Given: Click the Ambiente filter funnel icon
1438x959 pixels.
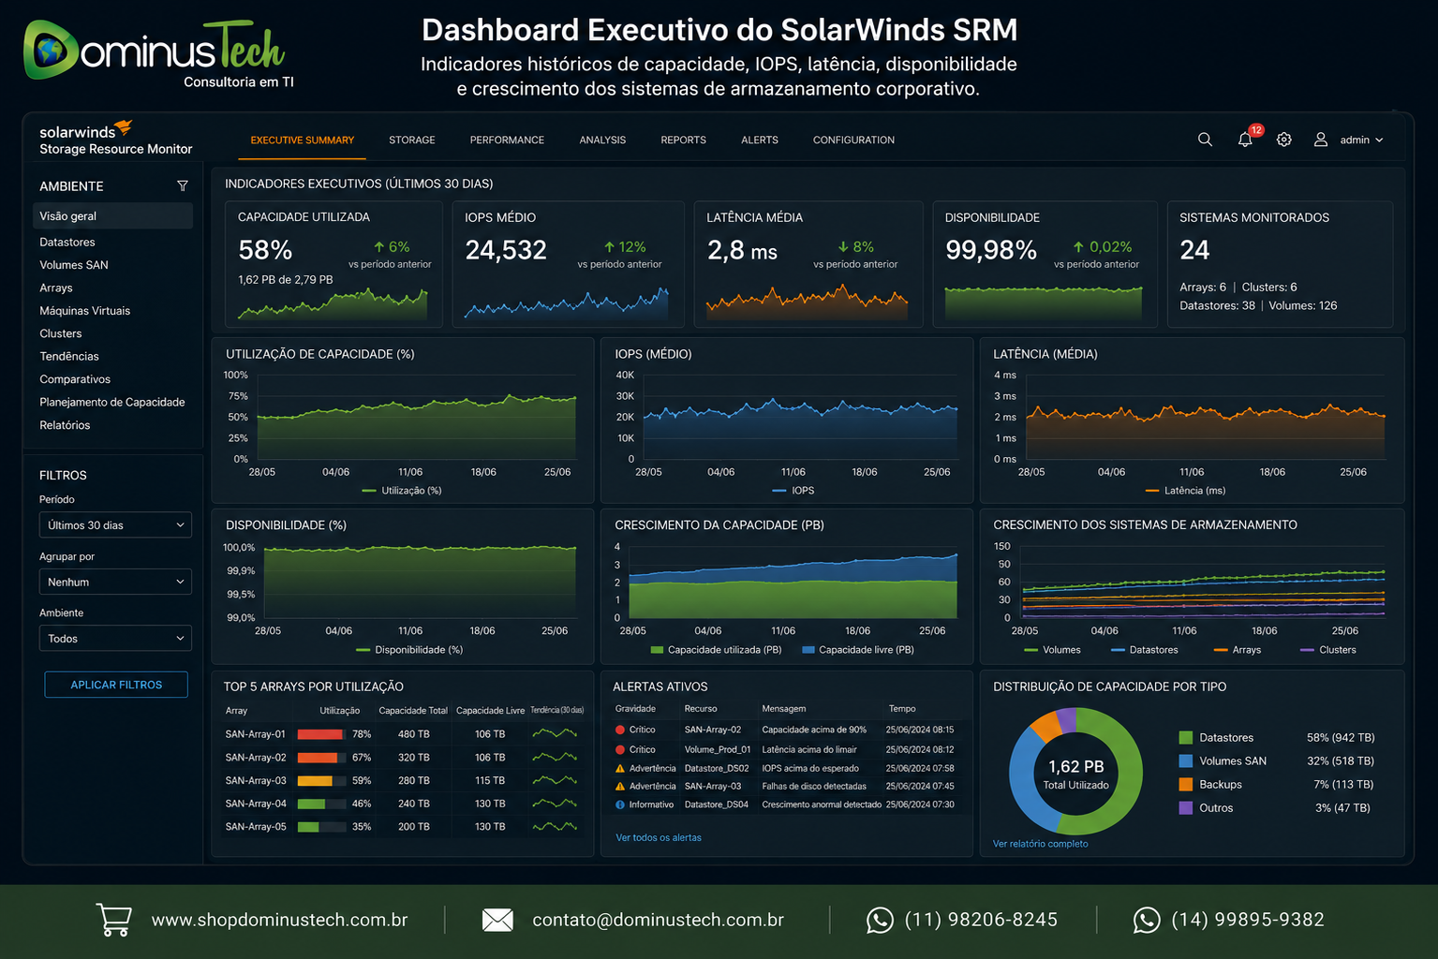Looking at the screenshot, I should (183, 186).
